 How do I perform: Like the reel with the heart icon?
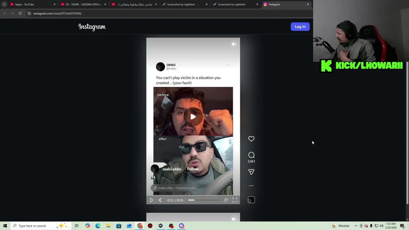pyautogui.click(x=251, y=139)
